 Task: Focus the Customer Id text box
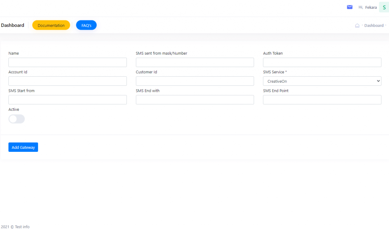pos(195,81)
